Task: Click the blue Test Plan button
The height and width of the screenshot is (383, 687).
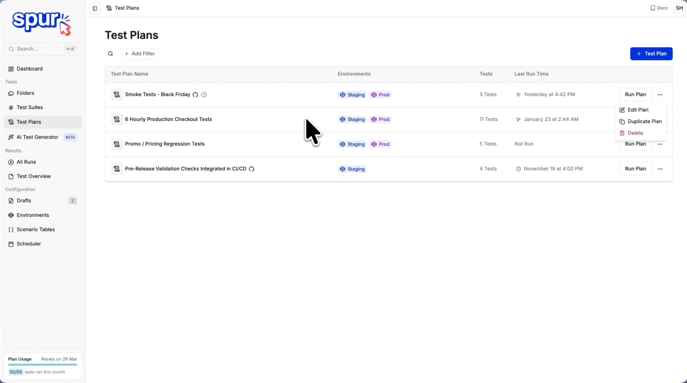Action: (651, 54)
